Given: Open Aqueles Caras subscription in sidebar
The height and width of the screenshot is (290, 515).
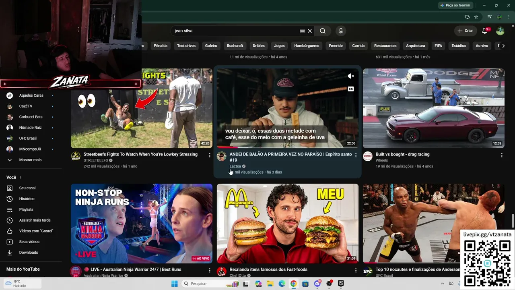Looking at the screenshot, I should pyautogui.click(x=31, y=95).
